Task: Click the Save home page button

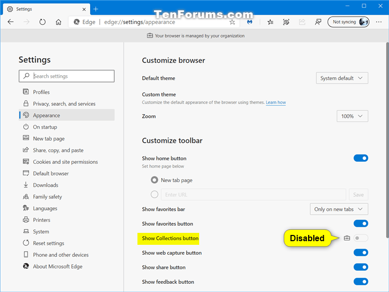Action: pyautogui.click(x=358, y=194)
